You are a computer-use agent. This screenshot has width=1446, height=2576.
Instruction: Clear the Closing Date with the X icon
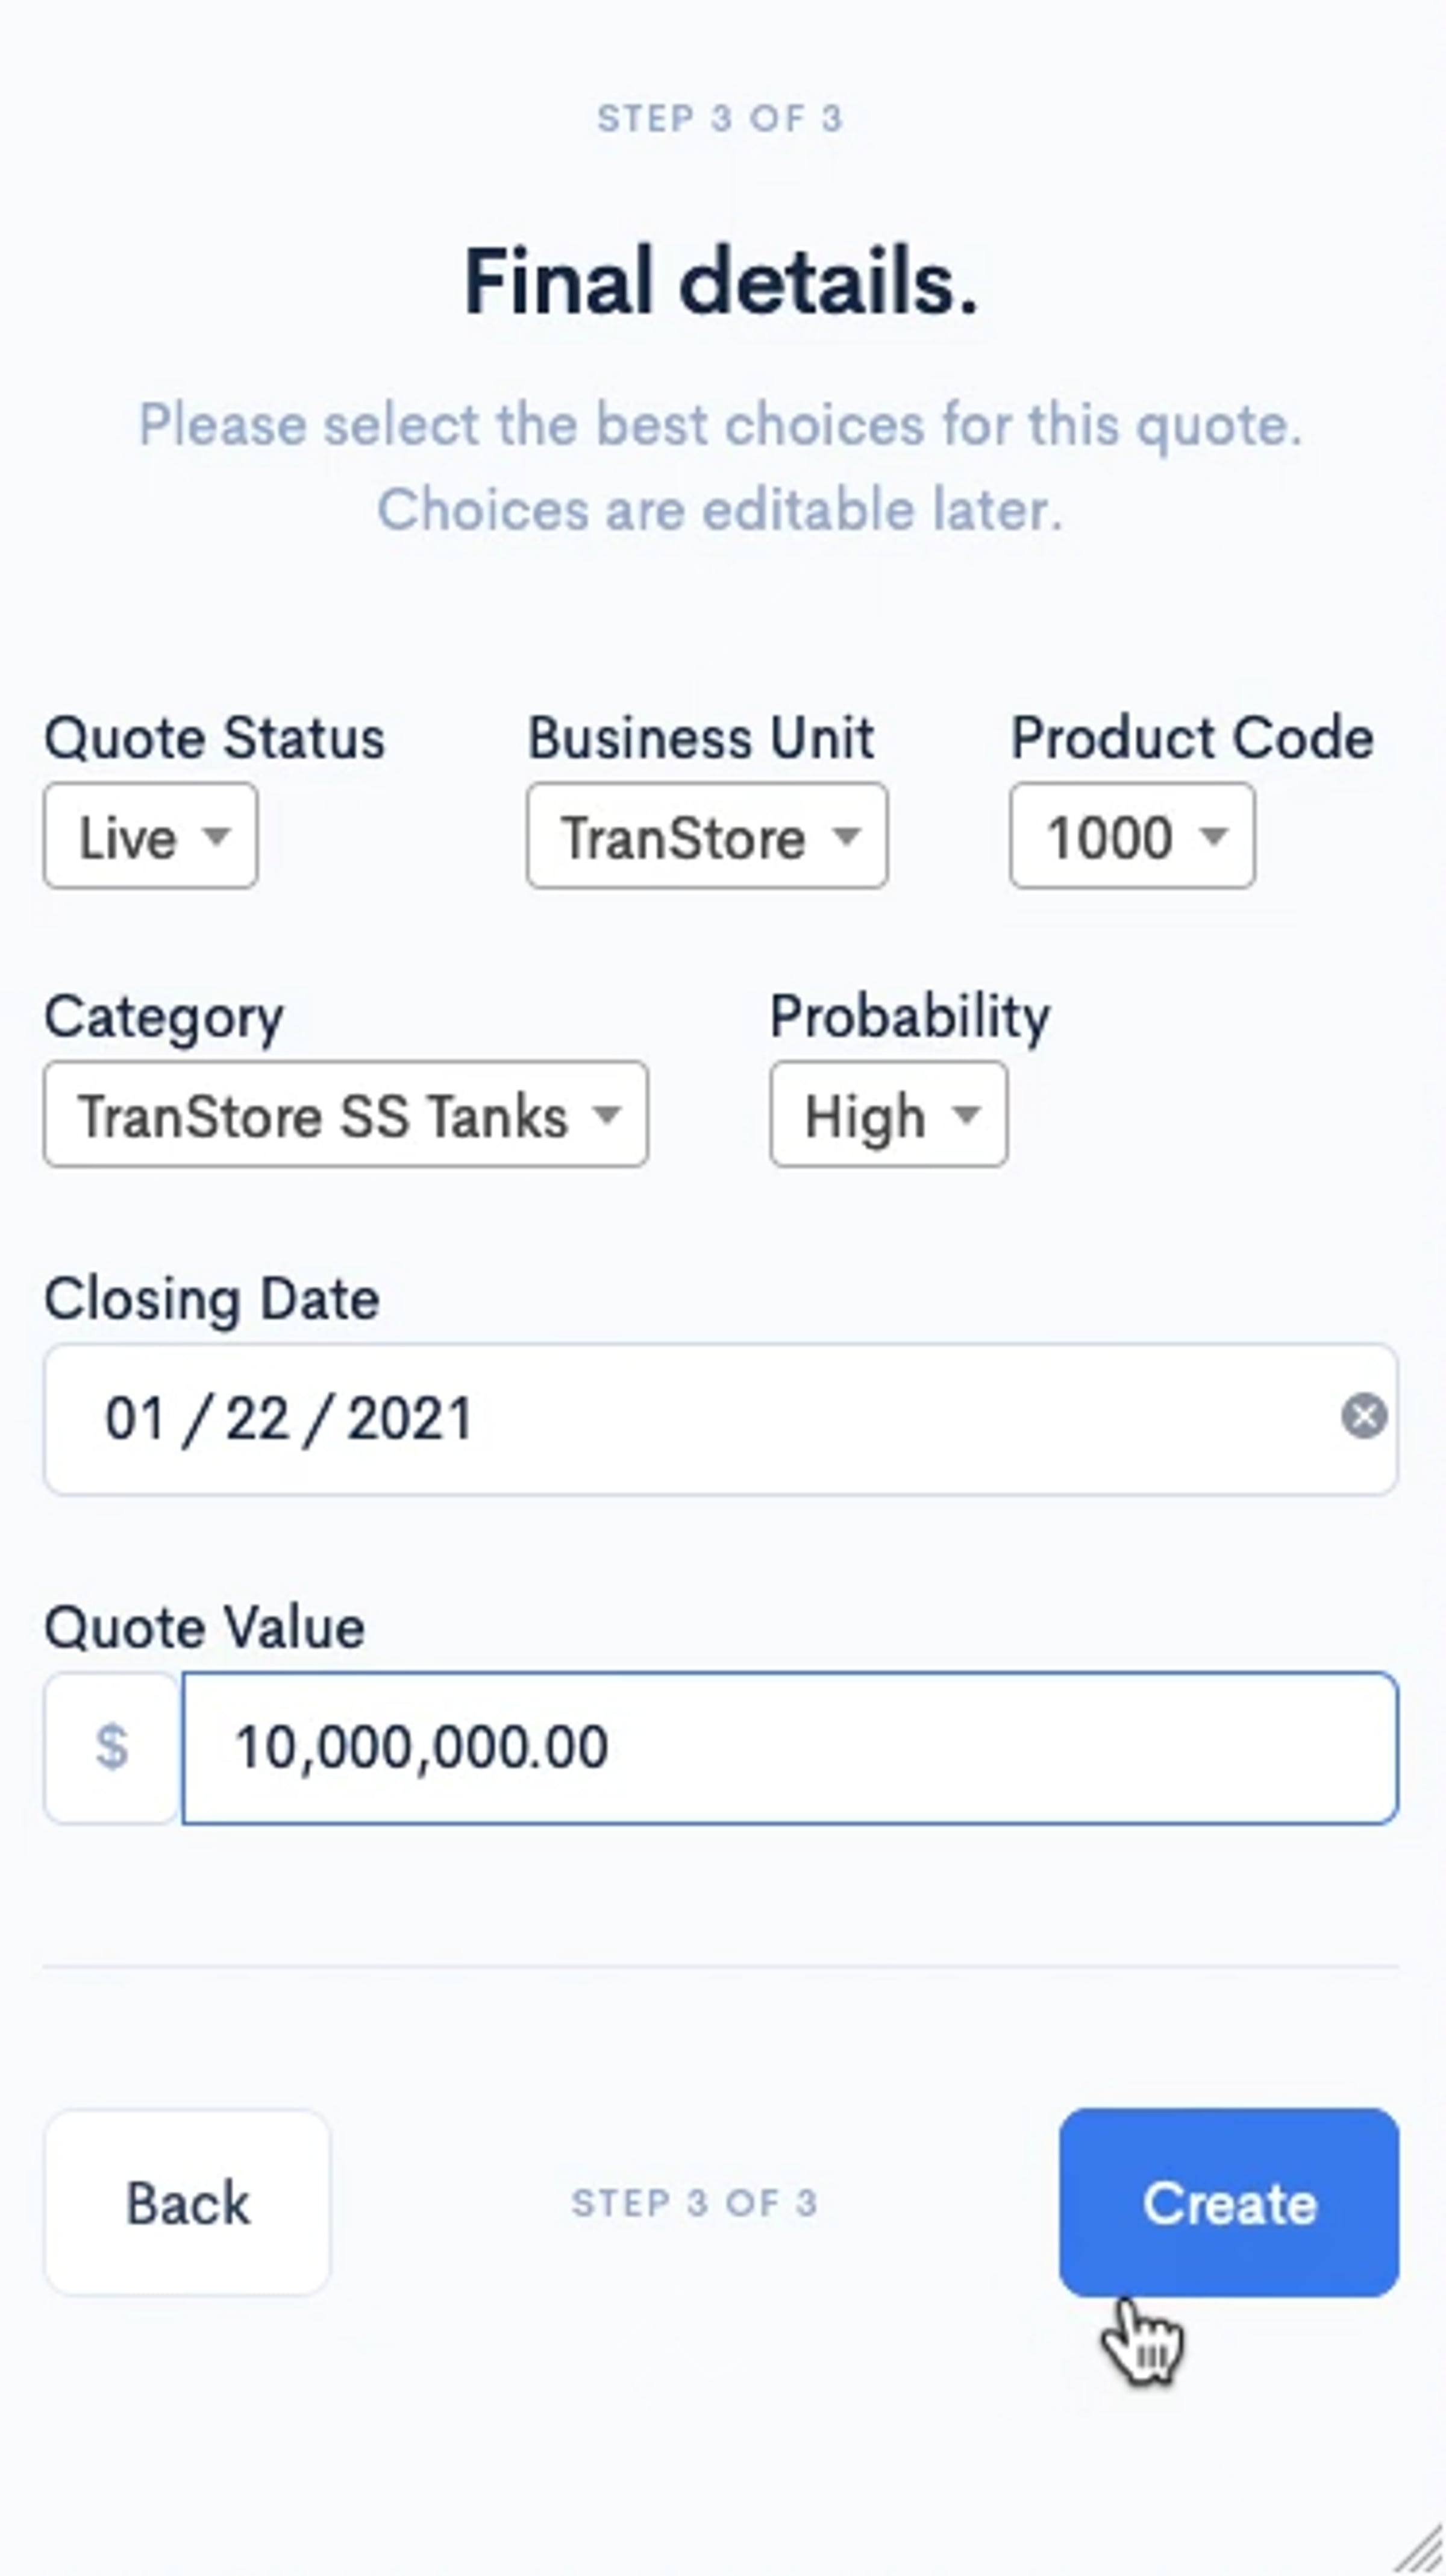1363,1417
